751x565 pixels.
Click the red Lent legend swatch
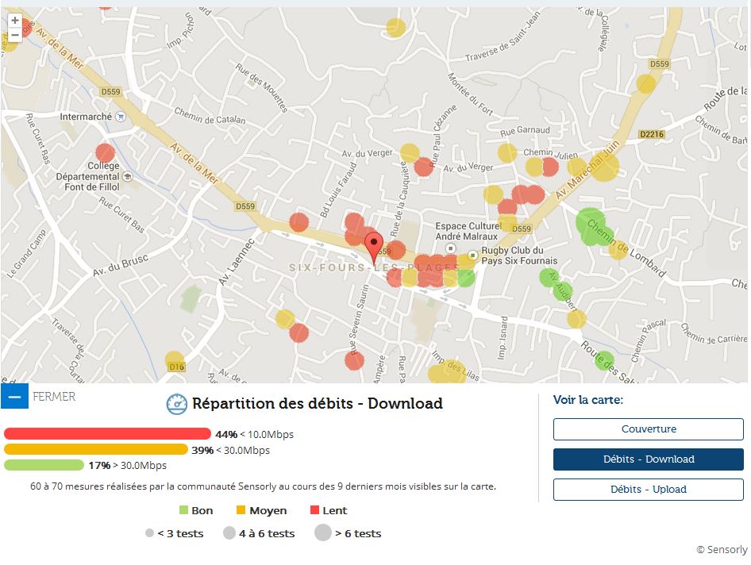314,510
